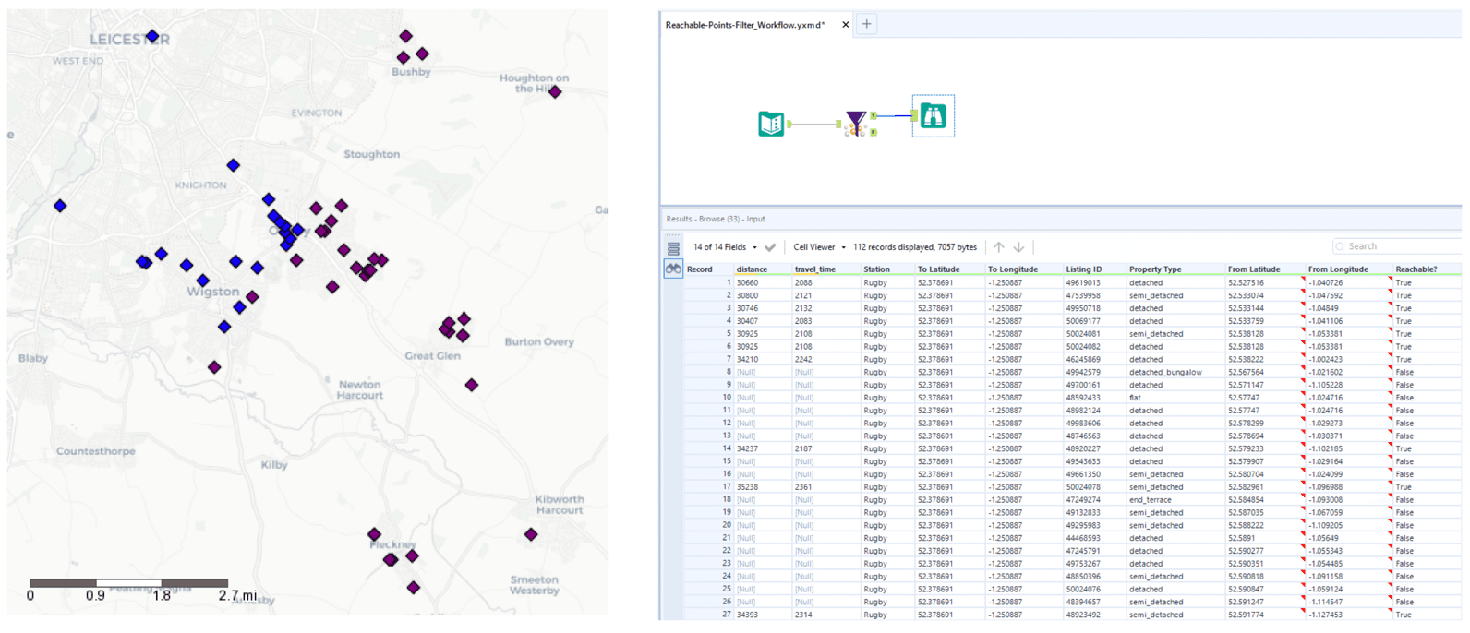Click the Filter tool's True output anchor
This screenshot has height=633, width=1470.
click(x=874, y=115)
